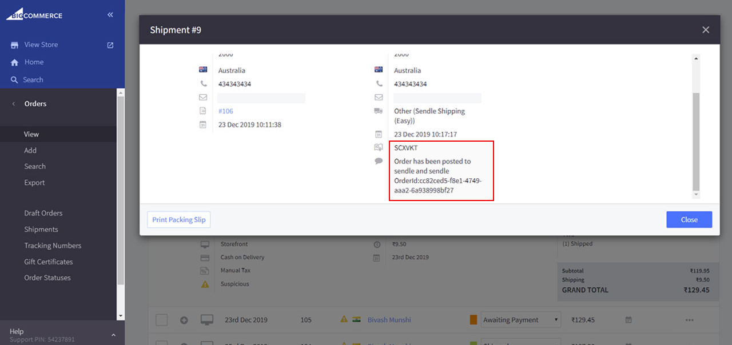Expand the Help support menu arrow

pyautogui.click(x=113, y=335)
